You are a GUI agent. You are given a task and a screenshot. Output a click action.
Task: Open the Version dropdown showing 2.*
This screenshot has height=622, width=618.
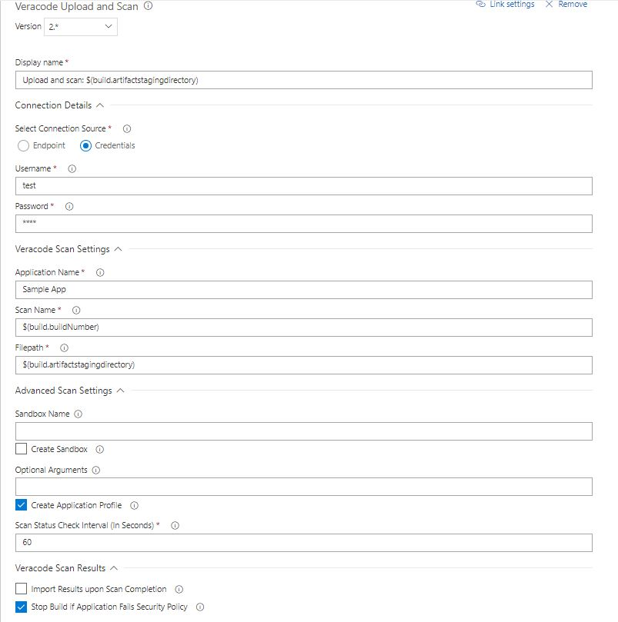pos(81,27)
